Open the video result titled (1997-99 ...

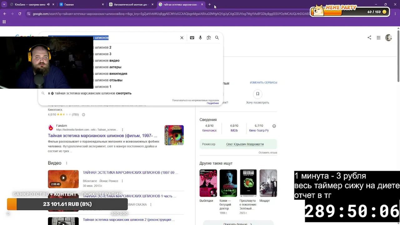[x=130, y=172]
